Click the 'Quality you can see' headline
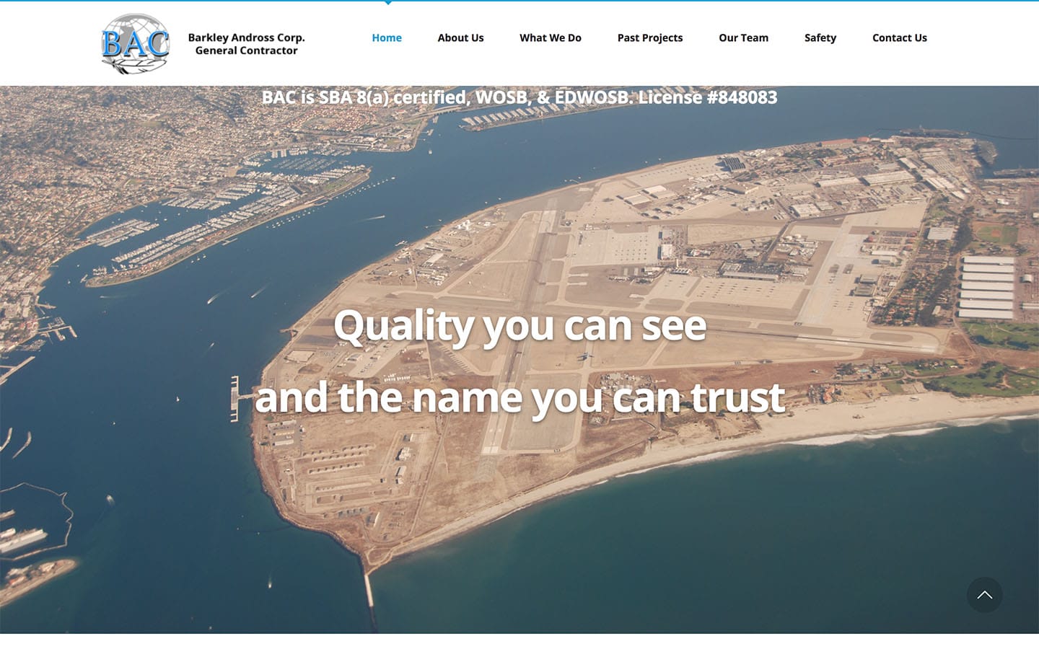The image size is (1039, 649). click(519, 326)
